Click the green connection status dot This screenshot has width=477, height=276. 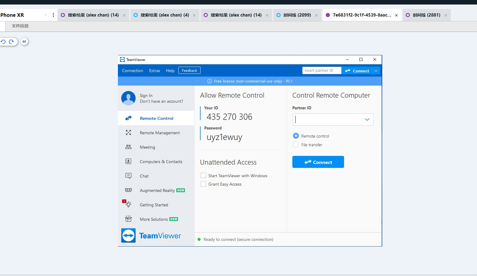(199, 239)
